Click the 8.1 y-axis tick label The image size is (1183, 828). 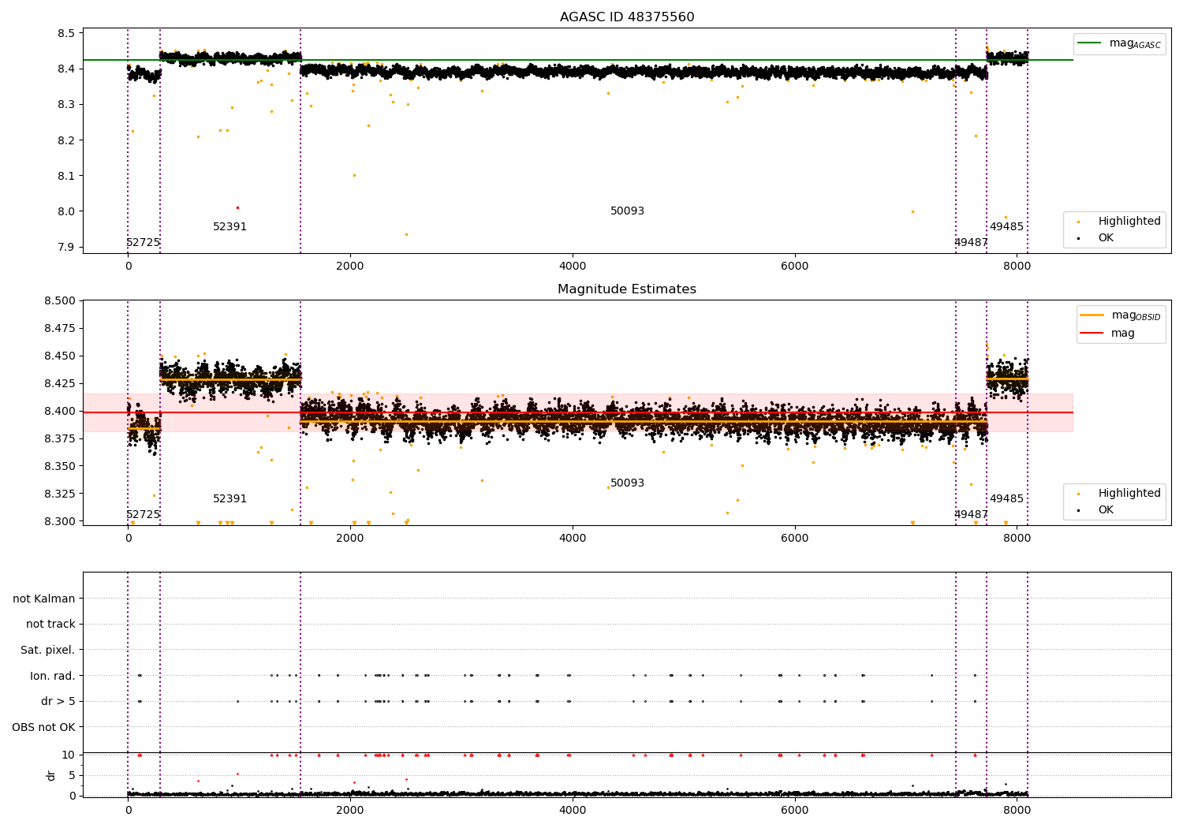click(x=66, y=176)
